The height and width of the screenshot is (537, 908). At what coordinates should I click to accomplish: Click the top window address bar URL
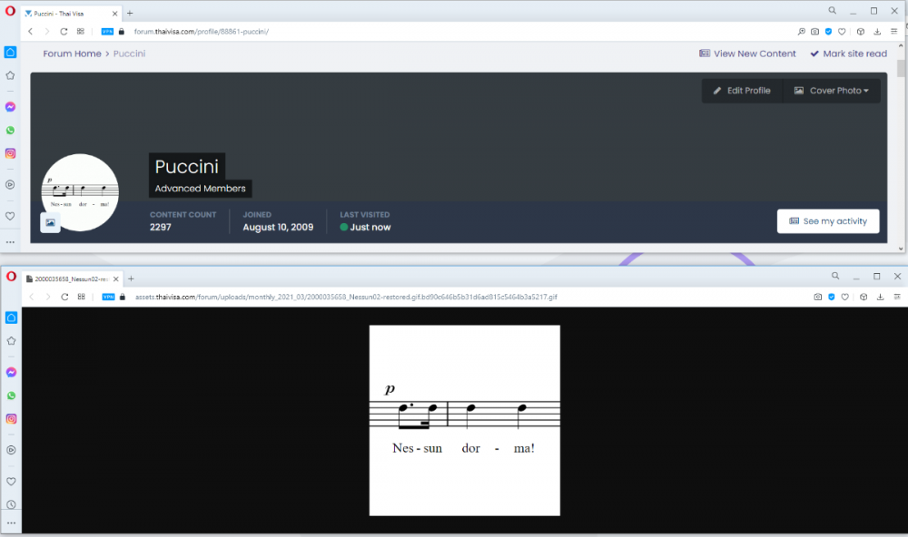[201, 31]
